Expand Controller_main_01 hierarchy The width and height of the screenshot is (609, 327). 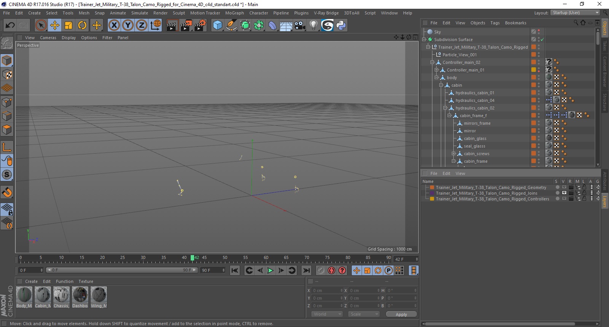click(x=437, y=70)
